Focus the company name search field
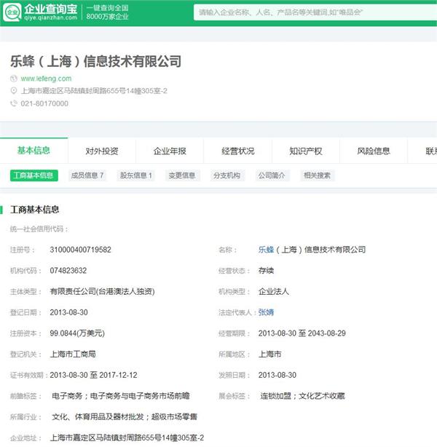Screen dimensions: 437x447 tap(315, 12)
